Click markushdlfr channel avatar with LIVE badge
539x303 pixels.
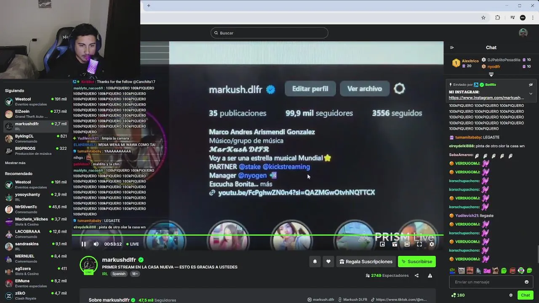[88, 265]
